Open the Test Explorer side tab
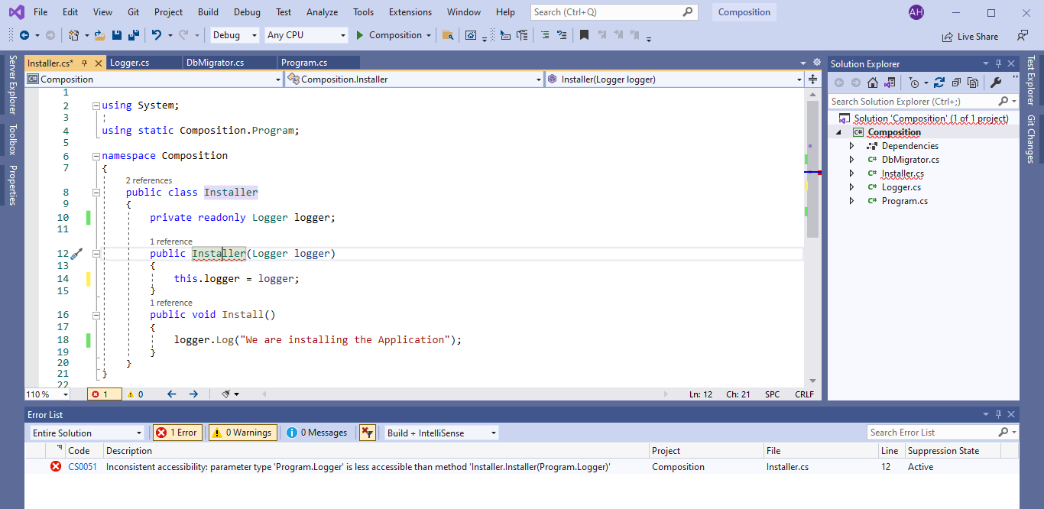Viewport: 1044px width, 509px height. click(1031, 80)
